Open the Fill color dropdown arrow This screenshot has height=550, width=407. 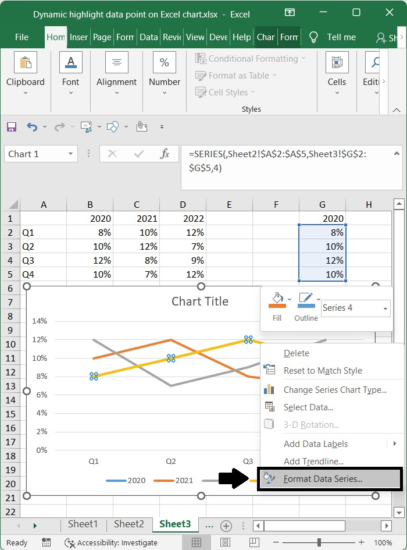pos(289,299)
